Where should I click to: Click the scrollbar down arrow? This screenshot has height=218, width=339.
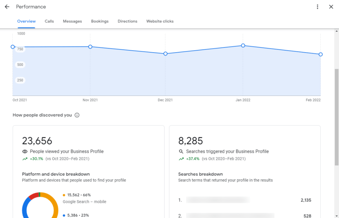(337, 216)
